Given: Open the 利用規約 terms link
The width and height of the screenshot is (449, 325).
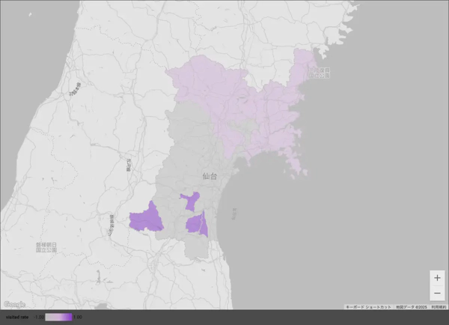Looking at the screenshot, I should (x=439, y=307).
